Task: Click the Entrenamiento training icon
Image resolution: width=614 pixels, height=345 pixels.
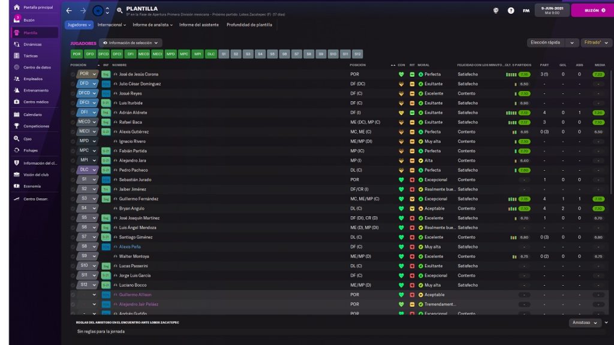Action: click(17, 90)
